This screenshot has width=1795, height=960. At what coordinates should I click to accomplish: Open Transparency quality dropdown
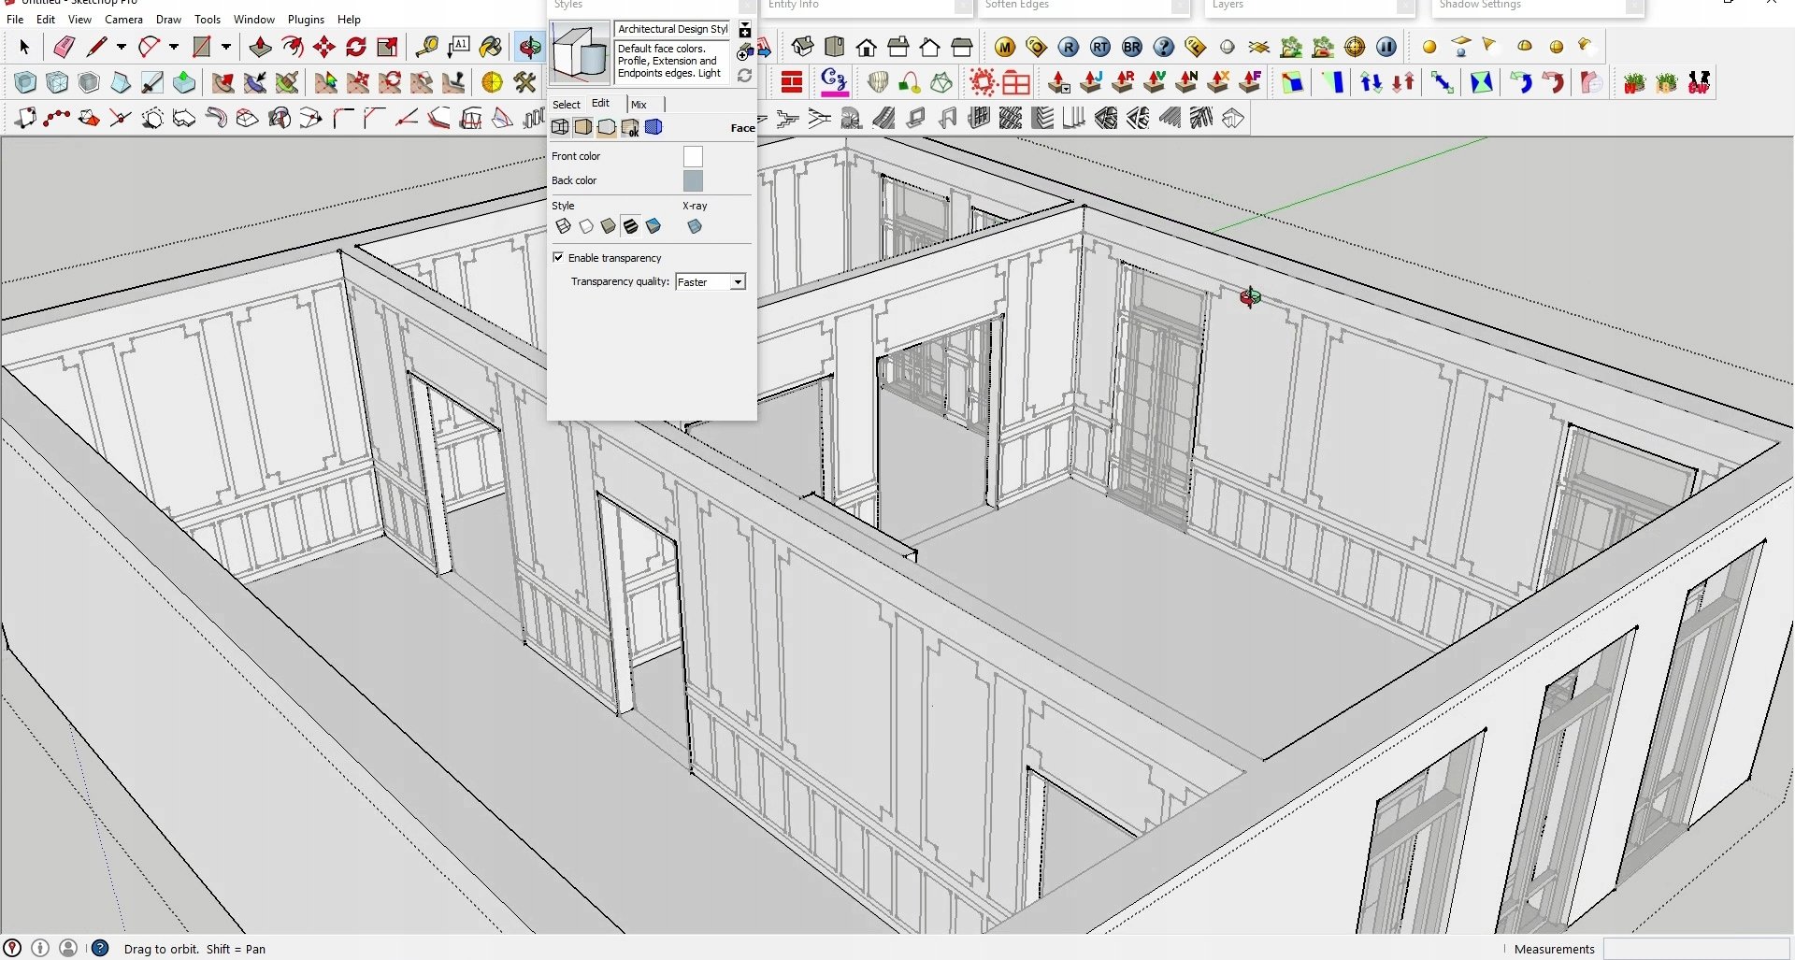coord(738,282)
